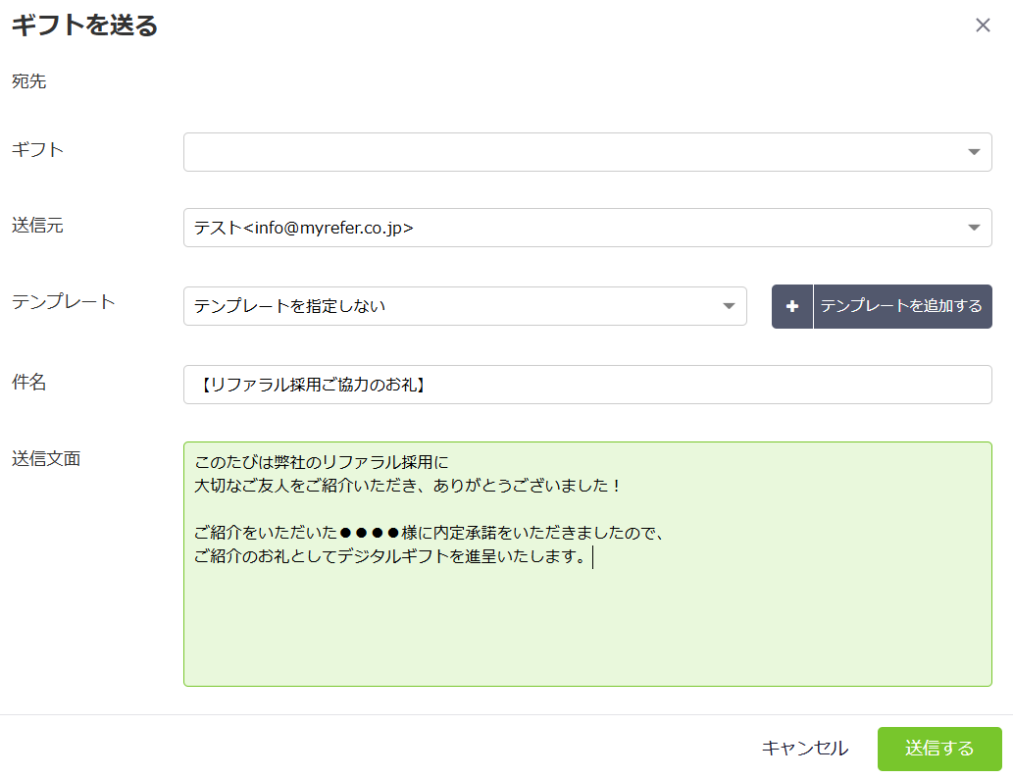This screenshot has height=778, width=1013.
Task: Focus the 件名 subject input field
Action: pos(586,385)
